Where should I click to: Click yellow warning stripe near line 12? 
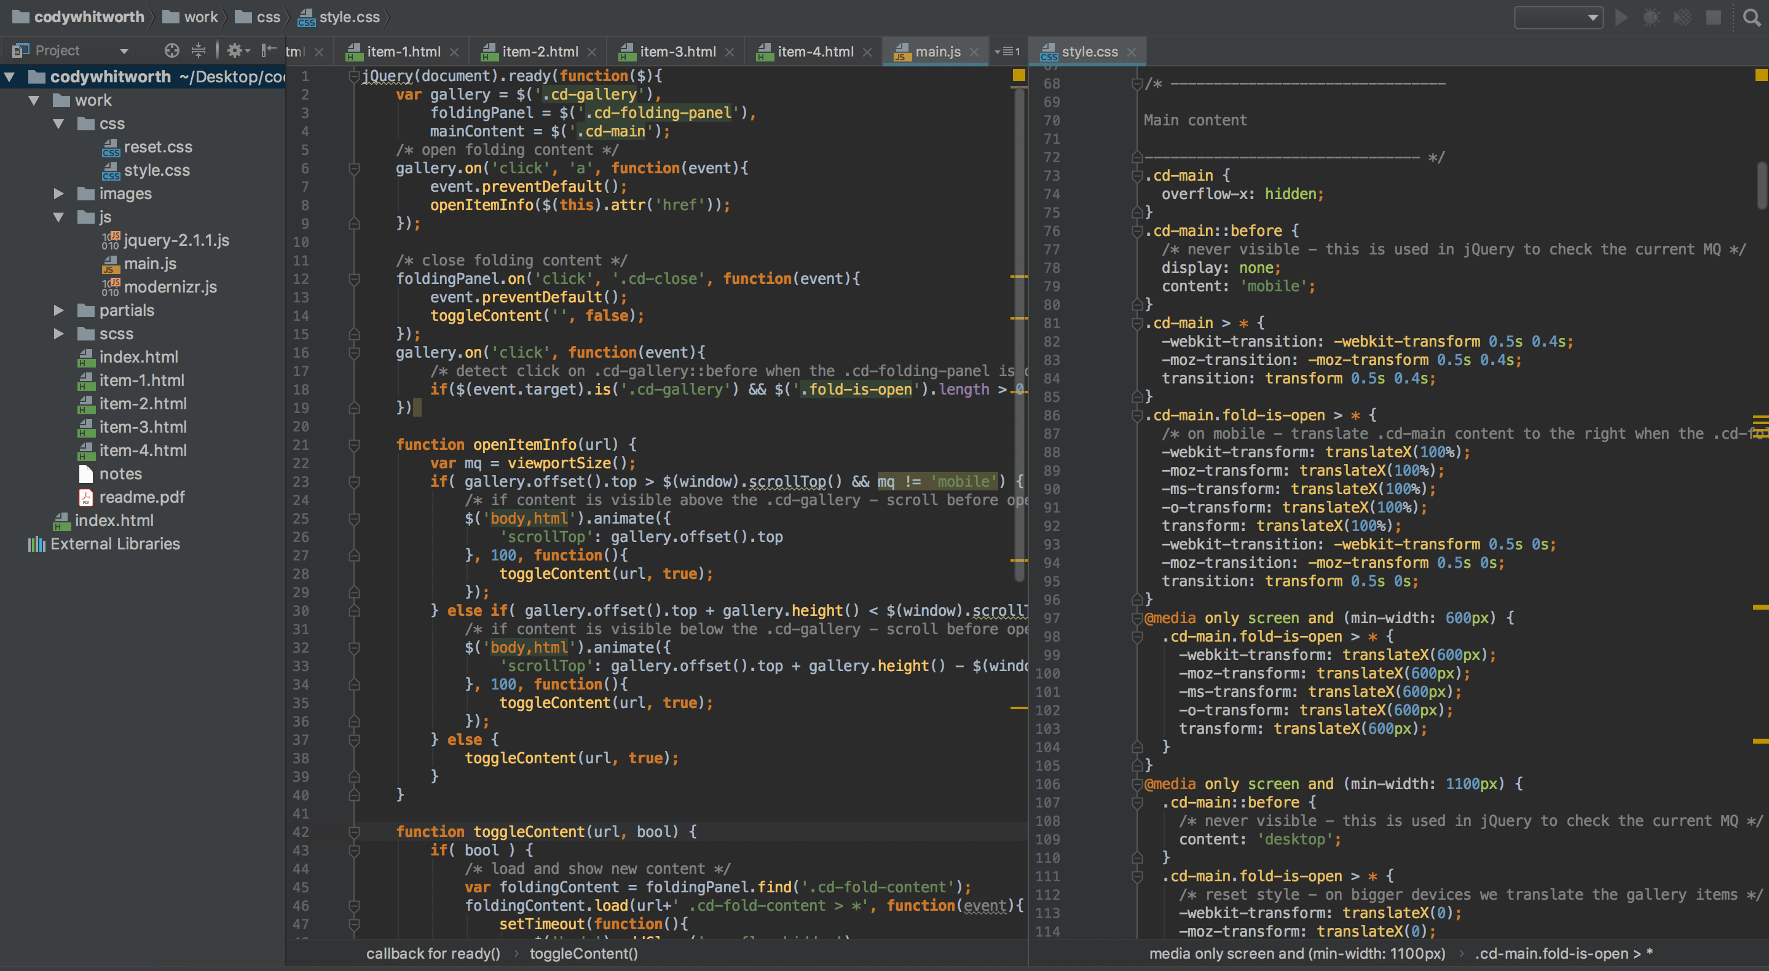(1019, 277)
